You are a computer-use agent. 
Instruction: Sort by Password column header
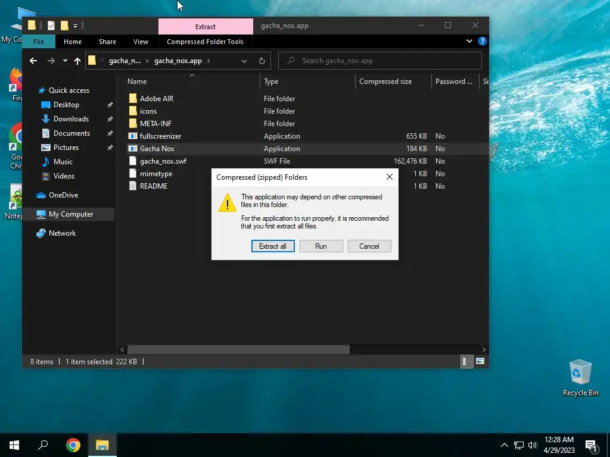453,81
